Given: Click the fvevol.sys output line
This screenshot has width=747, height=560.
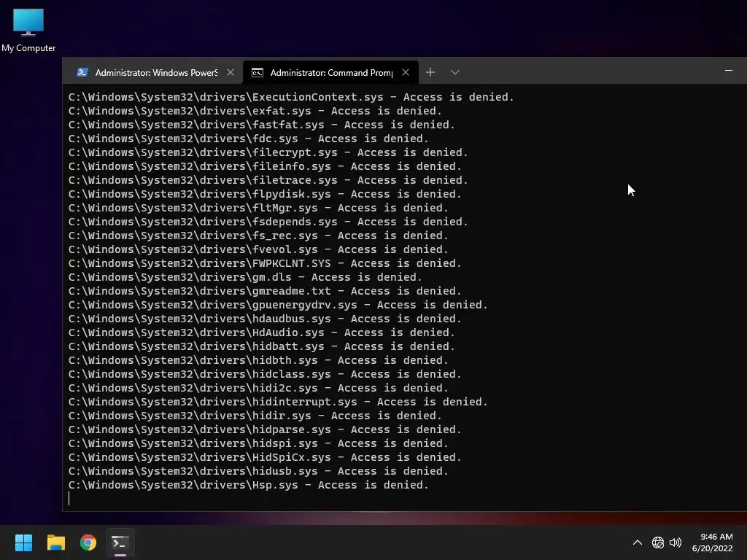Looking at the screenshot, I should coord(258,249).
